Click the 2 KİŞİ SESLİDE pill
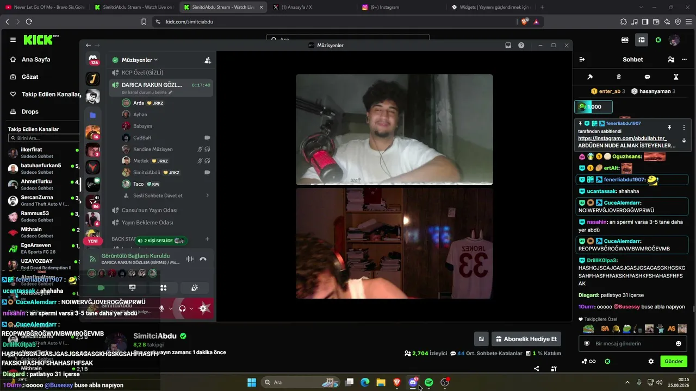The image size is (696, 391). [161, 241]
